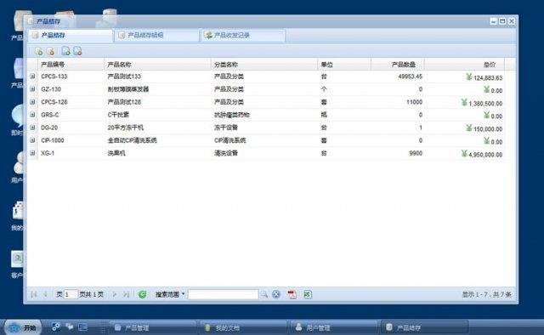Go to the last page
544x335 pixels.
coord(127,294)
